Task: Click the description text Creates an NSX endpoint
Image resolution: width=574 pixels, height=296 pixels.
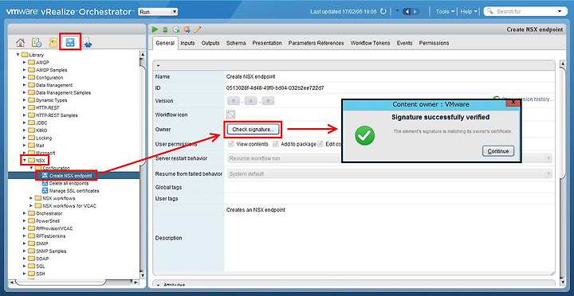Action: point(256,210)
